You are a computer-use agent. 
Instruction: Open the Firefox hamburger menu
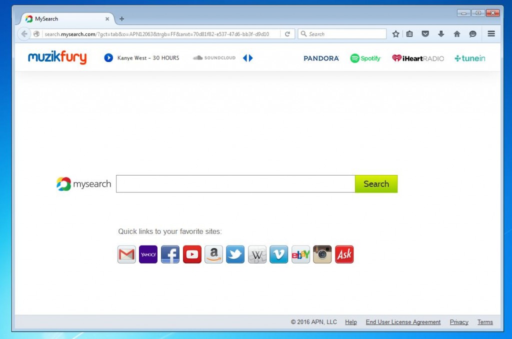[x=491, y=33]
